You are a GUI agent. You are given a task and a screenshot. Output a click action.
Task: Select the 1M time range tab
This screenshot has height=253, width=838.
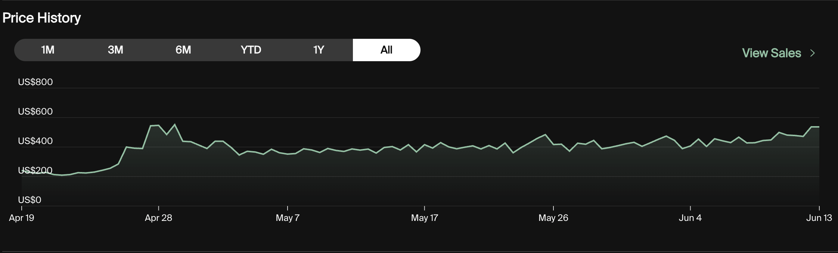point(48,50)
